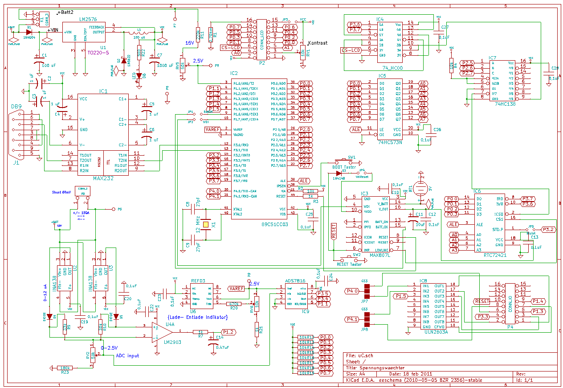Click the BOOT Taster switch label
This screenshot has width=563, height=388.
pos(344,167)
